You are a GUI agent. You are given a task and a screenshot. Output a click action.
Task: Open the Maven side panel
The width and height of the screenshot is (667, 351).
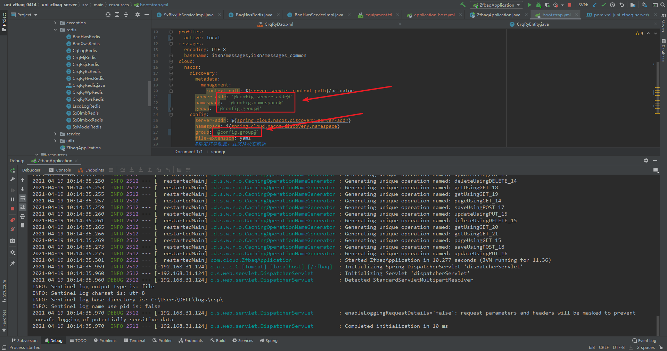(x=663, y=23)
